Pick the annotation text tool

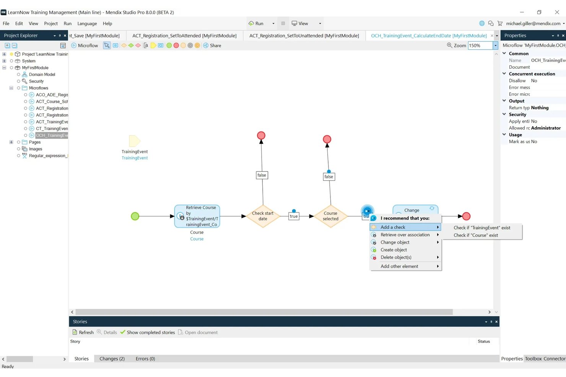pos(146,45)
